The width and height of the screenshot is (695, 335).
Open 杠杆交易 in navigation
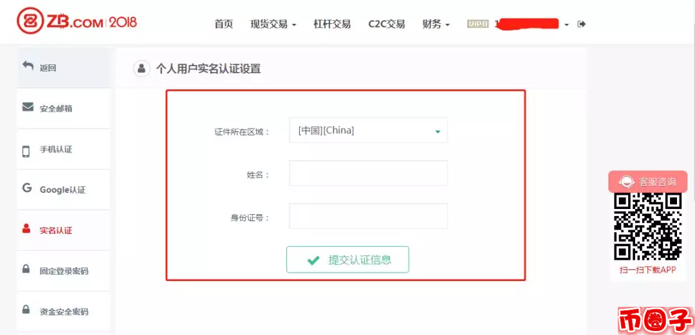(x=332, y=24)
